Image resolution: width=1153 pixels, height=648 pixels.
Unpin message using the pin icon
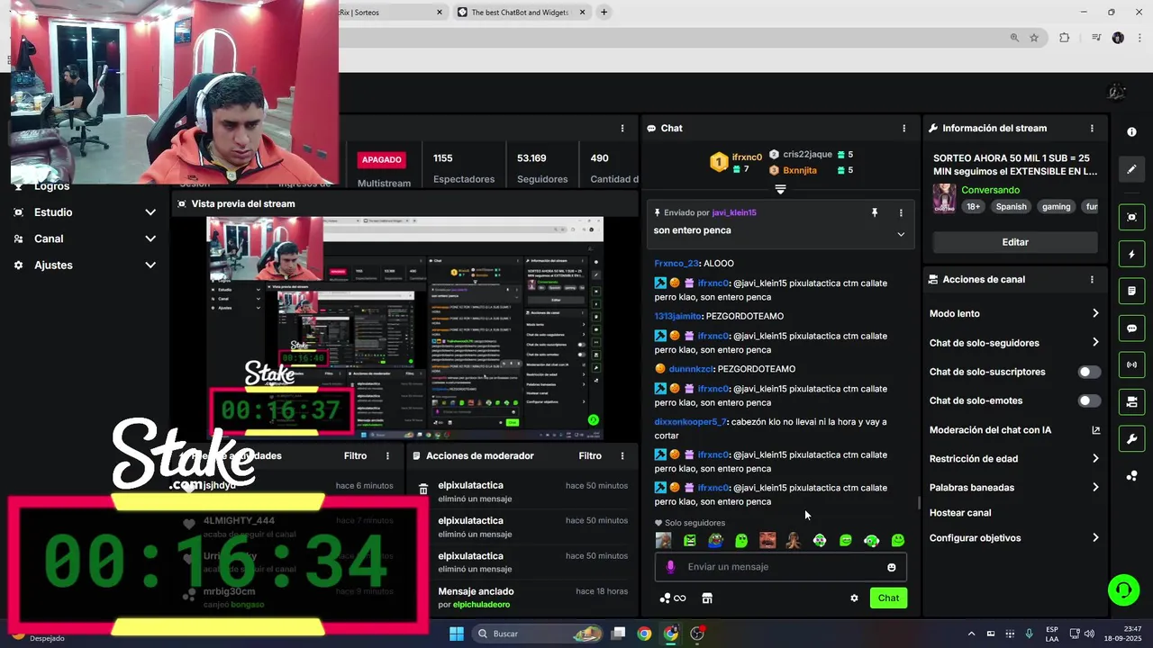point(874,212)
